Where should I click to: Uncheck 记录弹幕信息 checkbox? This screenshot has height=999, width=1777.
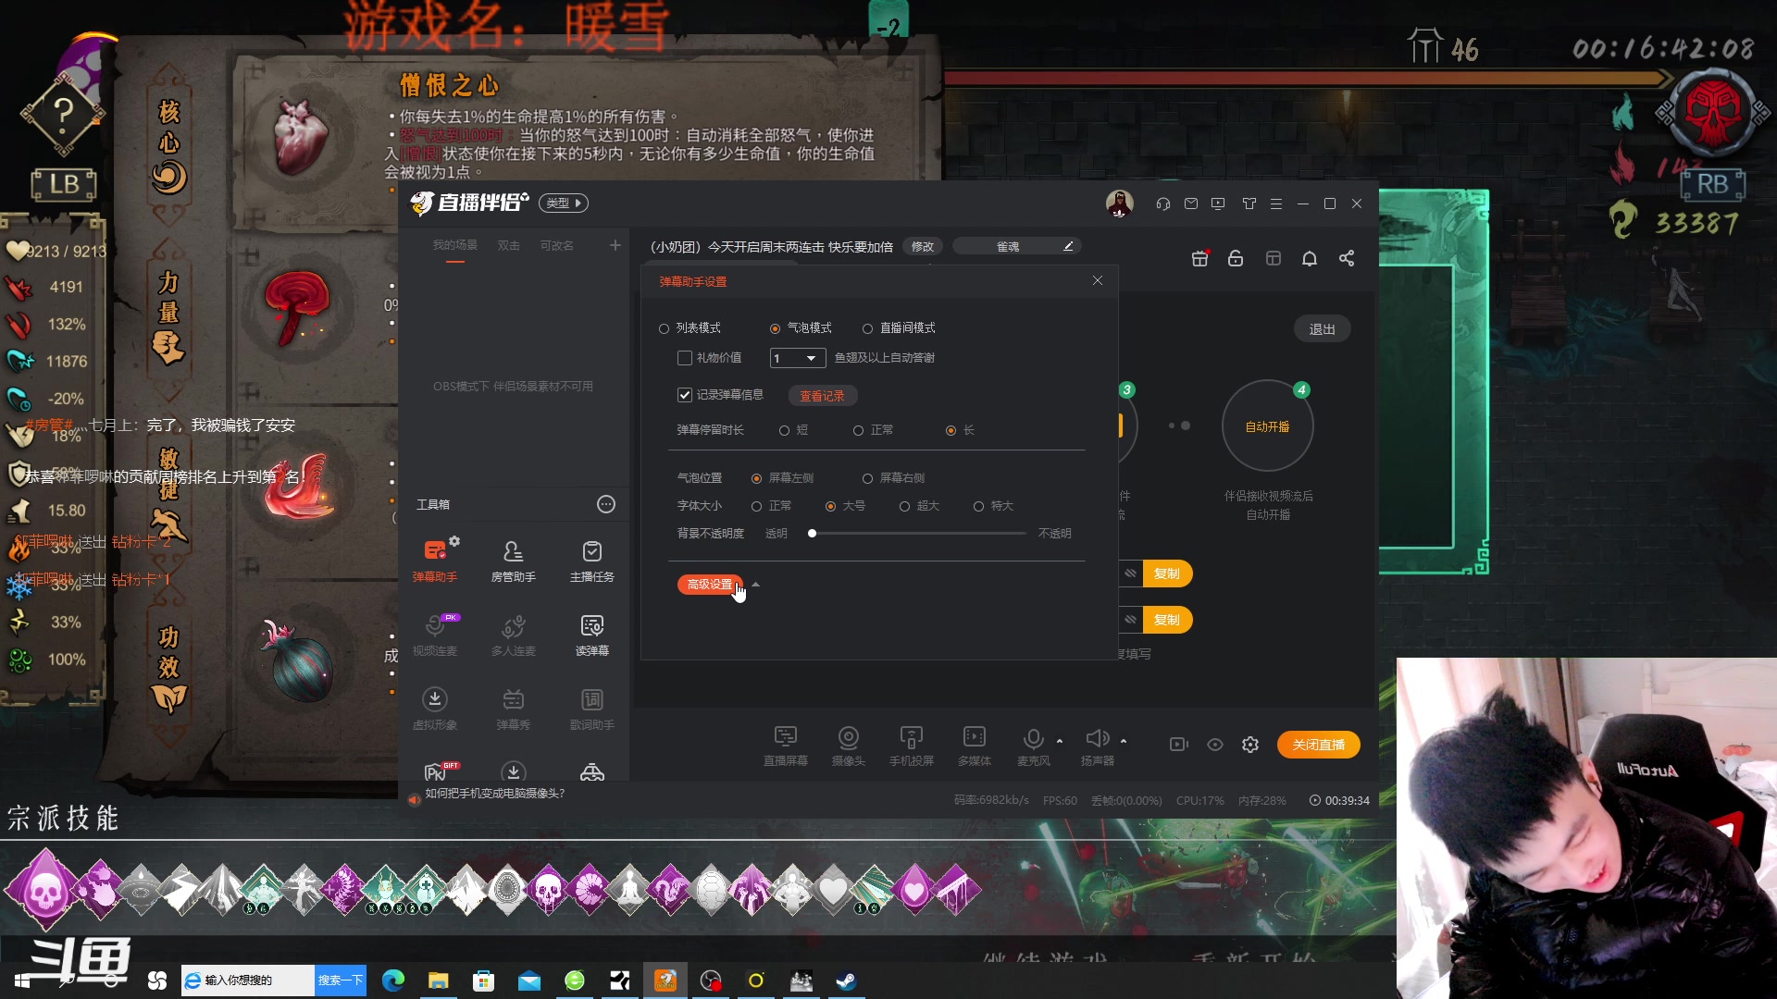pos(685,395)
